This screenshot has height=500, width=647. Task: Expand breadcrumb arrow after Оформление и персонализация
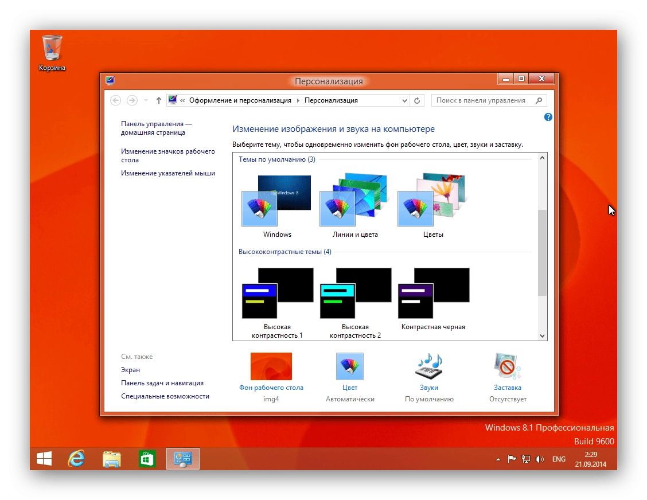(298, 101)
